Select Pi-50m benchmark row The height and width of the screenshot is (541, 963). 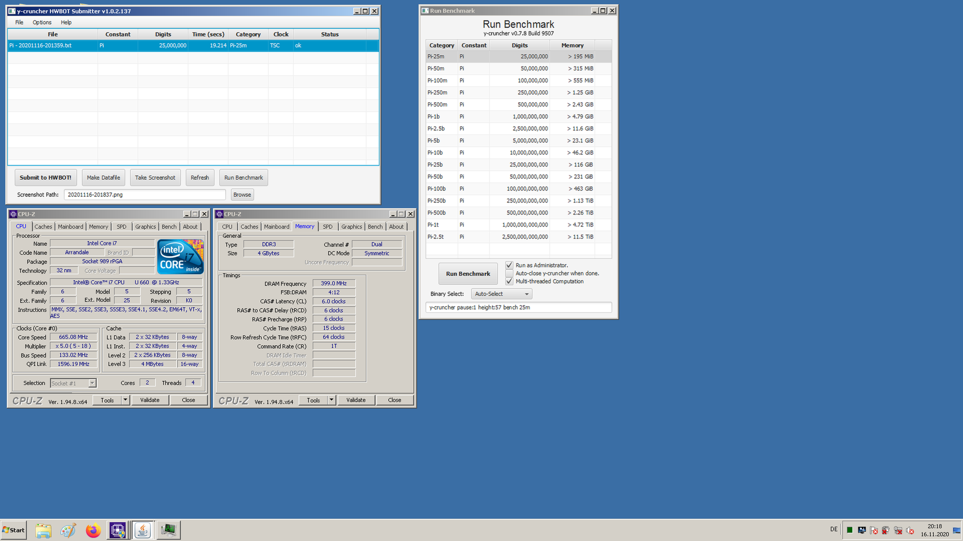519,69
